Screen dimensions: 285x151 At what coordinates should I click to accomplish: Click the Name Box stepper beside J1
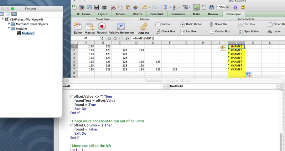(102, 38)
